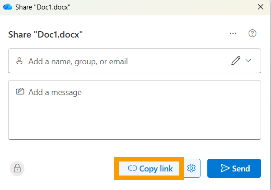This screenshot has width=271, height=190.
Task: Click the note icon beside Add a message
Action: 20,92
